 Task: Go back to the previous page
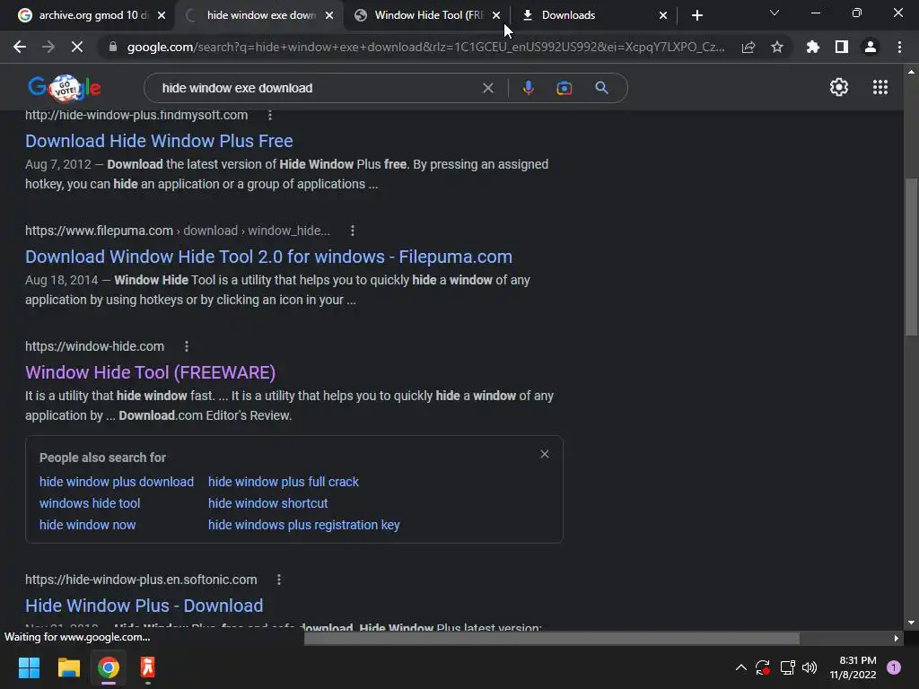[20, 47]
